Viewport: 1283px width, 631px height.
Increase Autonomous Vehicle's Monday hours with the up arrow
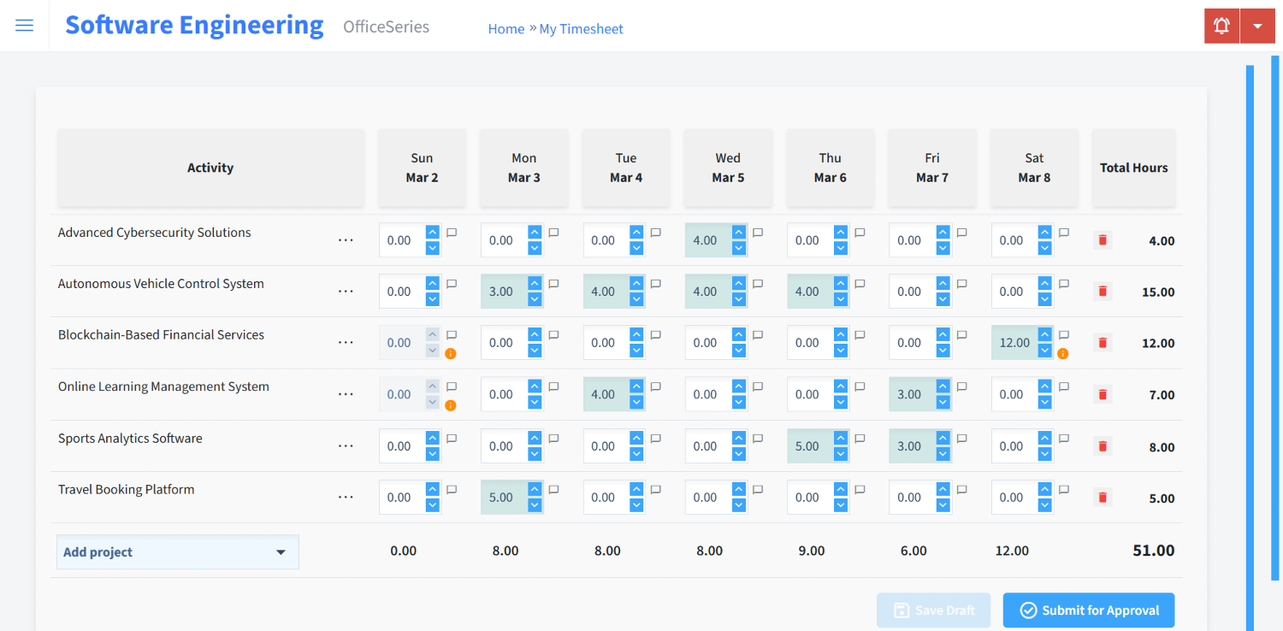pyautogui.click(x=534, y=285)
